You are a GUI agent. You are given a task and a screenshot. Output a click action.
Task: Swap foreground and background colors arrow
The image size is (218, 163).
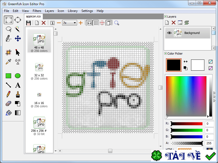coord(186,62)
